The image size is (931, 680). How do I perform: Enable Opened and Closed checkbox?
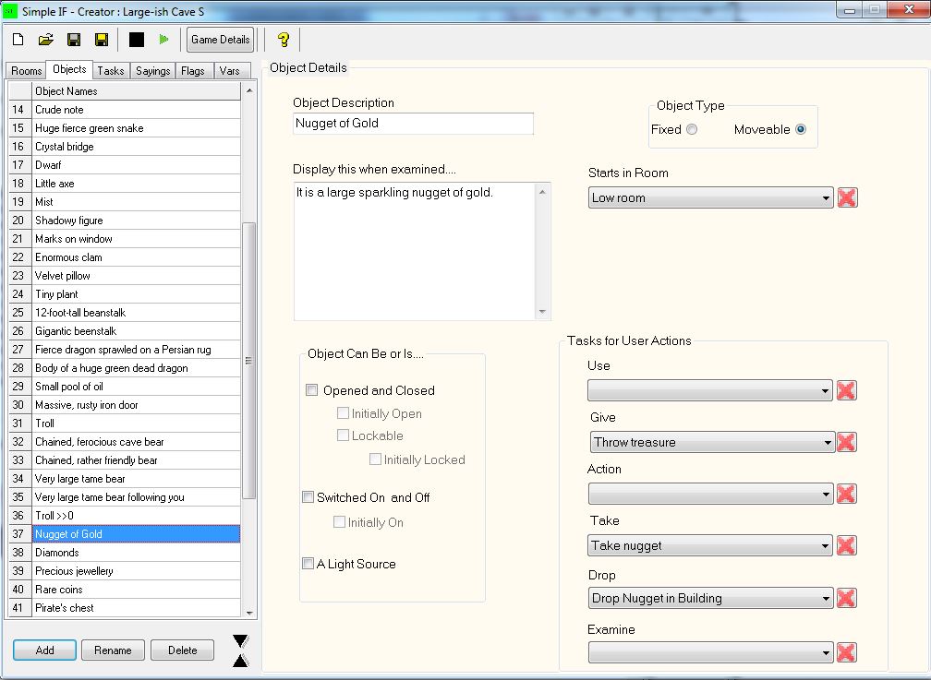tap(312, 390)
